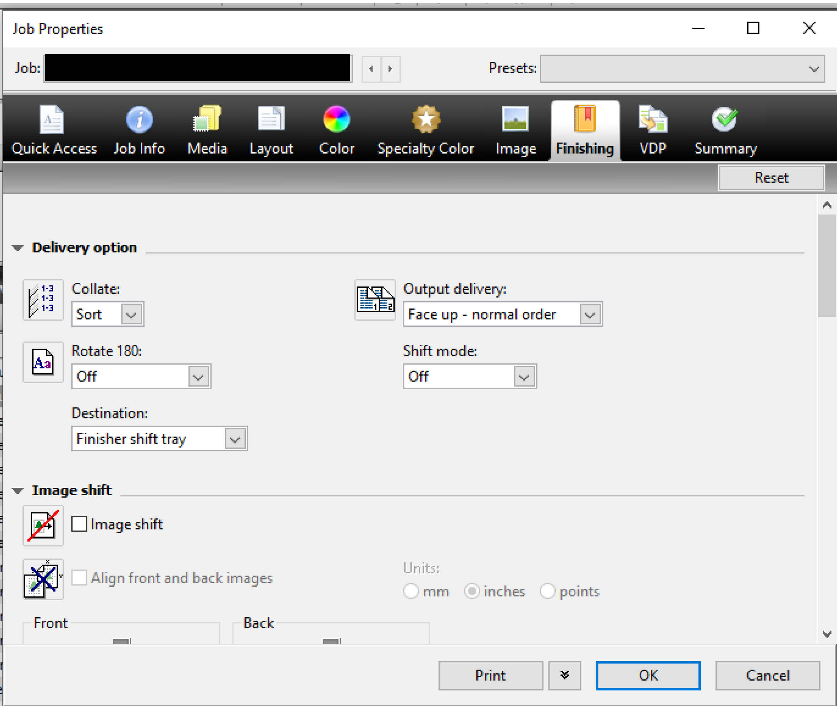The height and width of the screenshot is (706, 837).
Task: Confirm with the OK button
Action: tap(648, 676)
